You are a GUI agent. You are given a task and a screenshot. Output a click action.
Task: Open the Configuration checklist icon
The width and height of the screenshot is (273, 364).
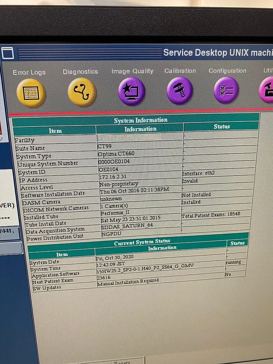tap(226, 90)
